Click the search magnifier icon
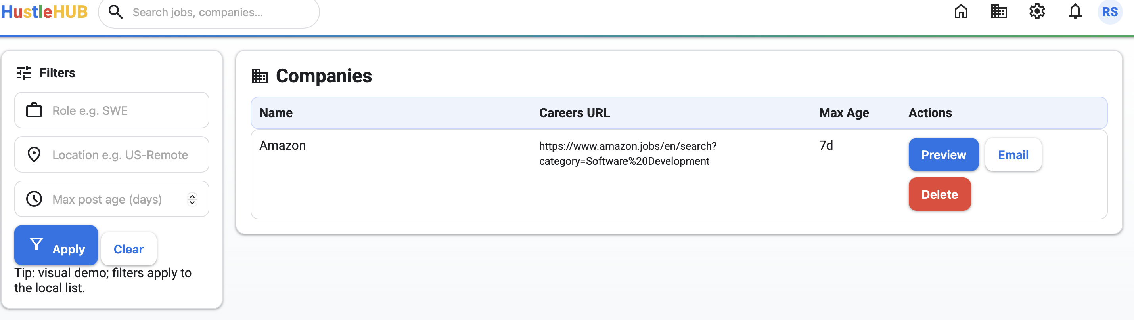Image resolution: width=1134 pixels, height=320 pixels. pyautogui.click(x=115, y=12)
